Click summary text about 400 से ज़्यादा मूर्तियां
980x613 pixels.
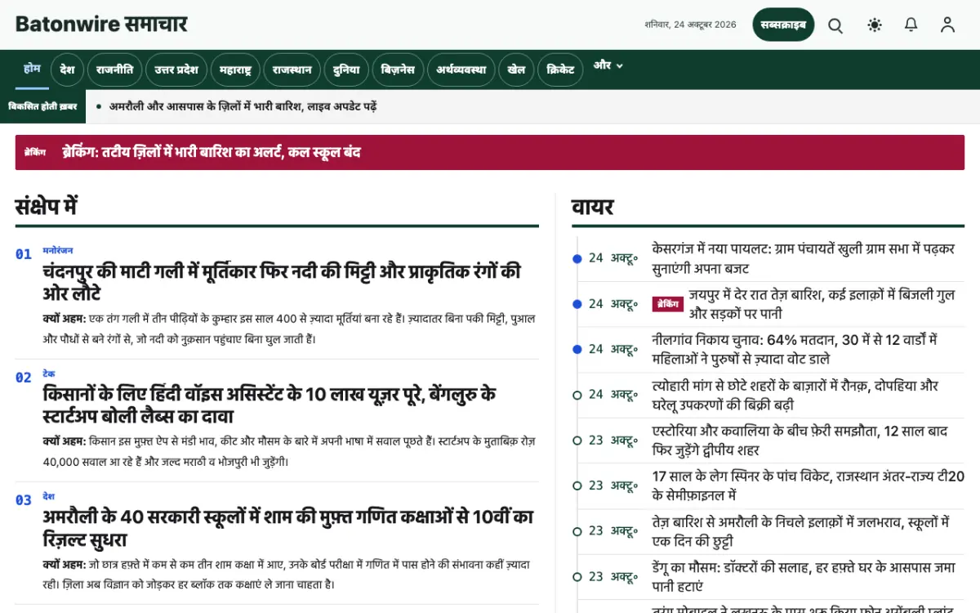click(289, 329)
